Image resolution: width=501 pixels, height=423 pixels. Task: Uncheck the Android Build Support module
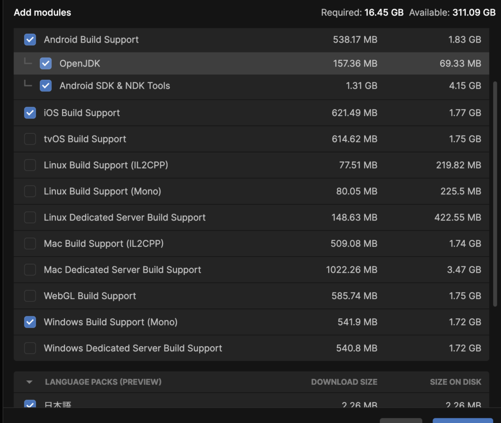click(30, 40)
